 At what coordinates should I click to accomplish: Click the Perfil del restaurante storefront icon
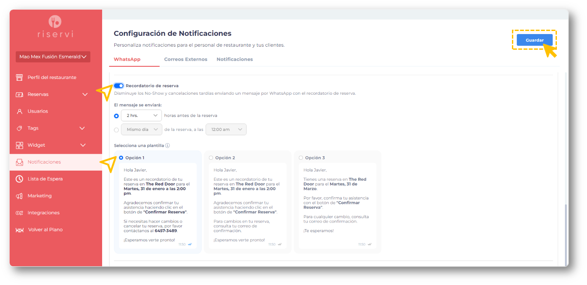[19, 77]
